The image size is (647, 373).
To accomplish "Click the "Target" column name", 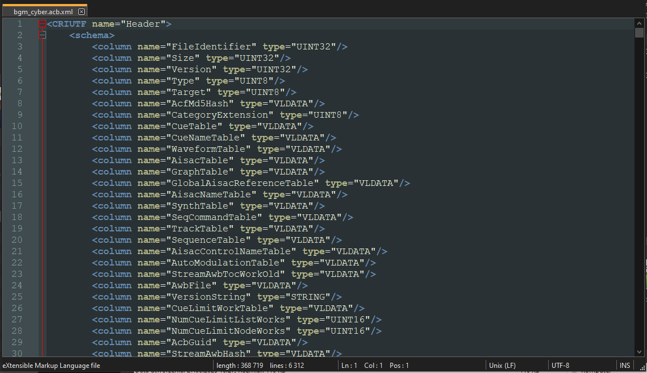I will (188, 92).
